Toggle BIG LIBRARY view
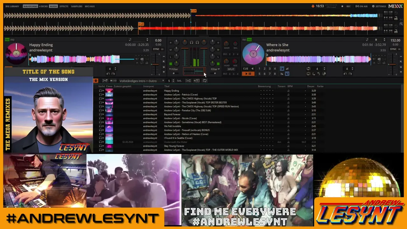 (x=12, y=6)
